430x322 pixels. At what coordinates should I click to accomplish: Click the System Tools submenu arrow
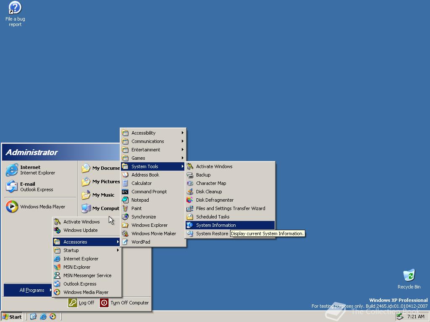pyautogui.click(x=182, y=166)
